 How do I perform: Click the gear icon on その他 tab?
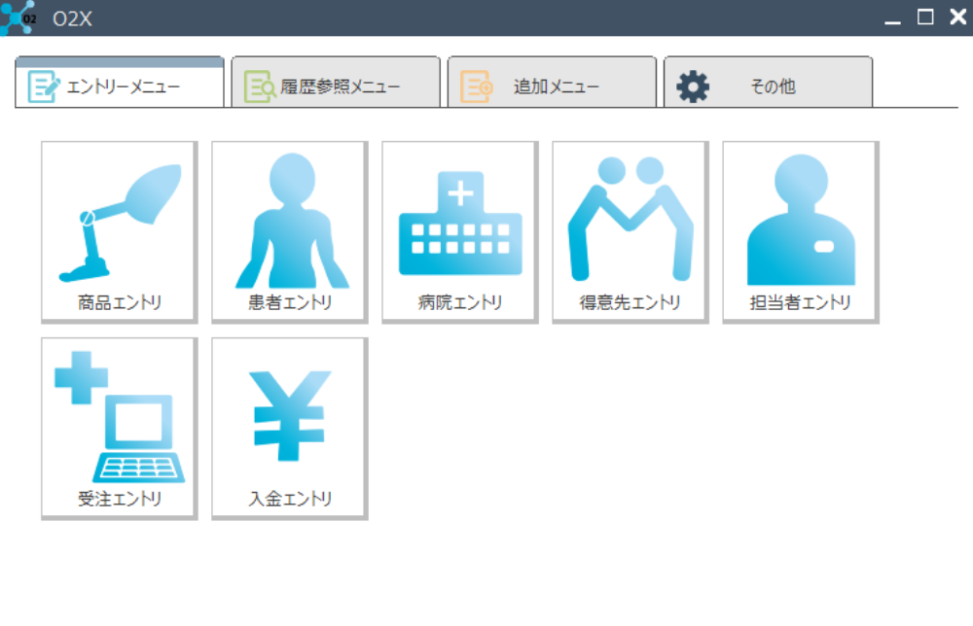point(693,83)
